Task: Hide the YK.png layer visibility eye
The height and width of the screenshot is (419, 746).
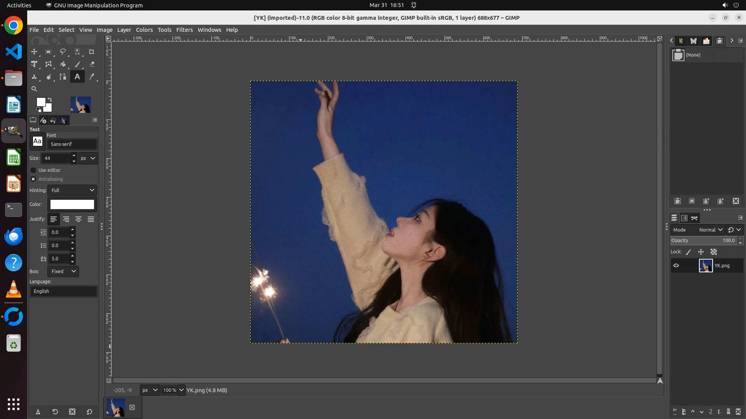Action: point(676,266)
